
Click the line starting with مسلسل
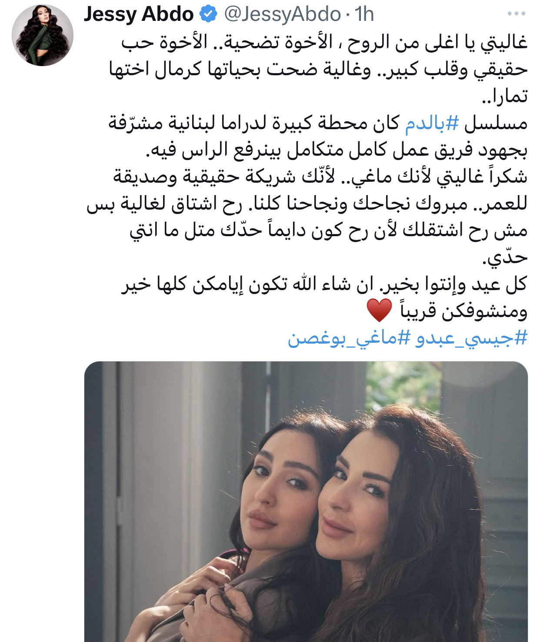click(318, 123)
